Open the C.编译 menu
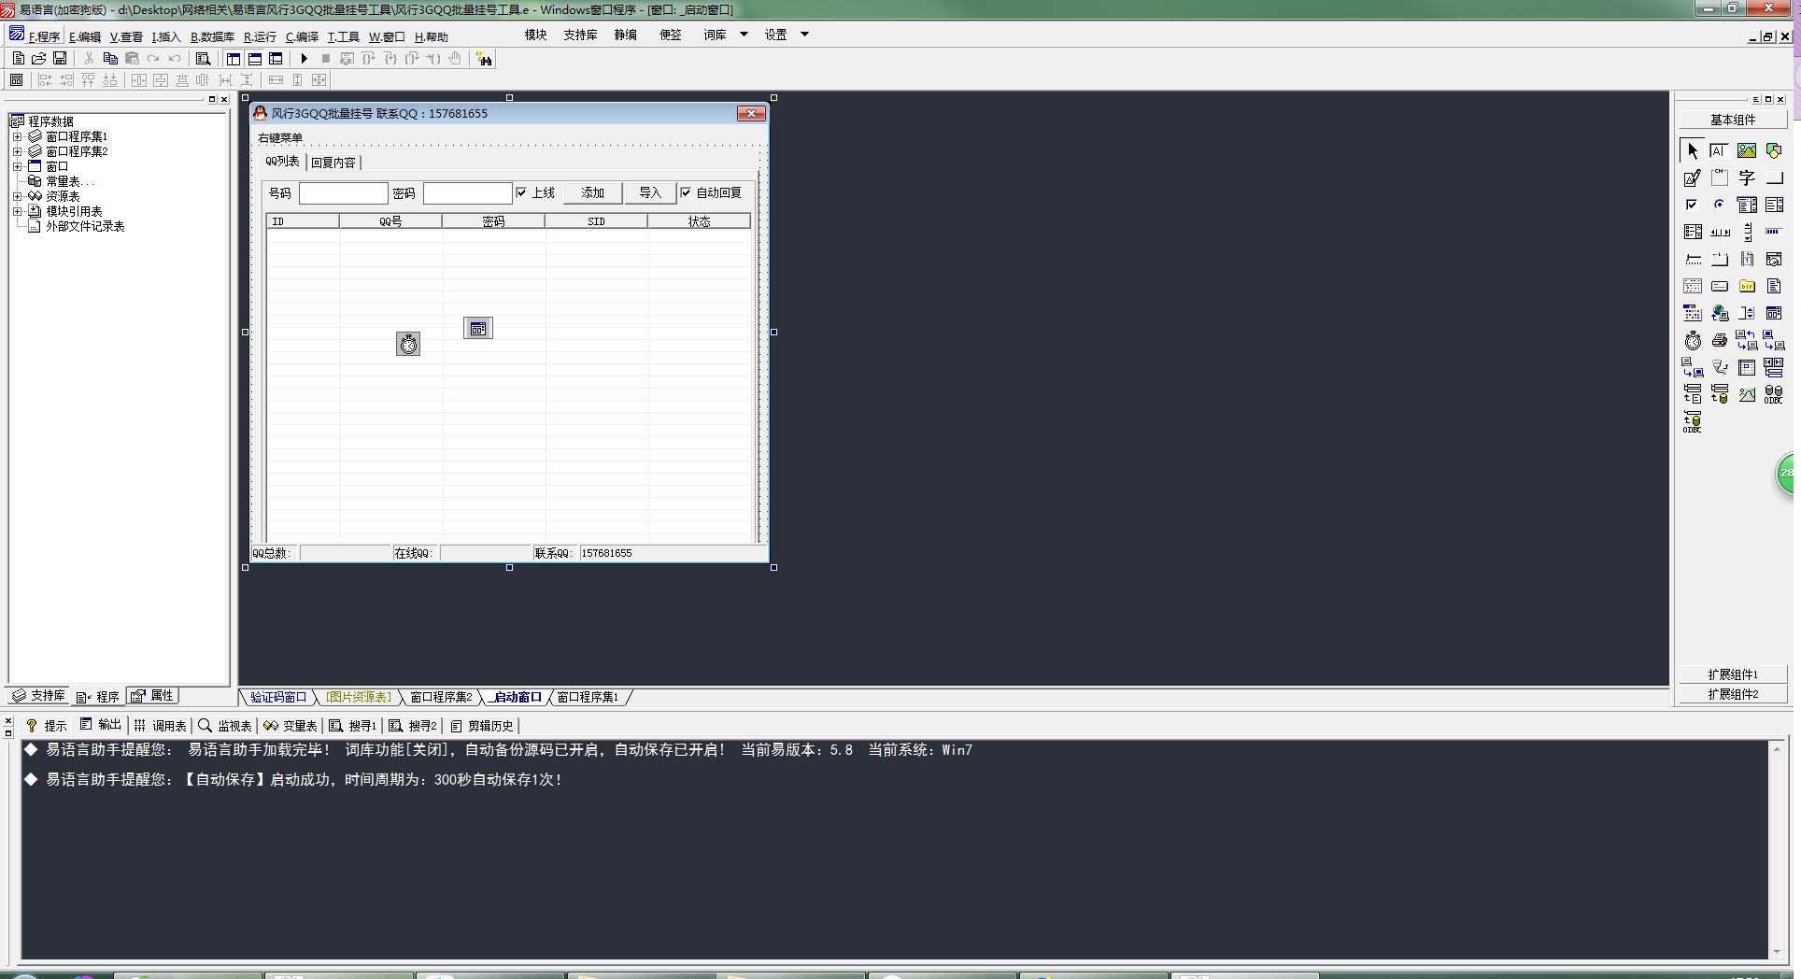The width and height of the screenshot is (1801, 979). tap(302, 36)
